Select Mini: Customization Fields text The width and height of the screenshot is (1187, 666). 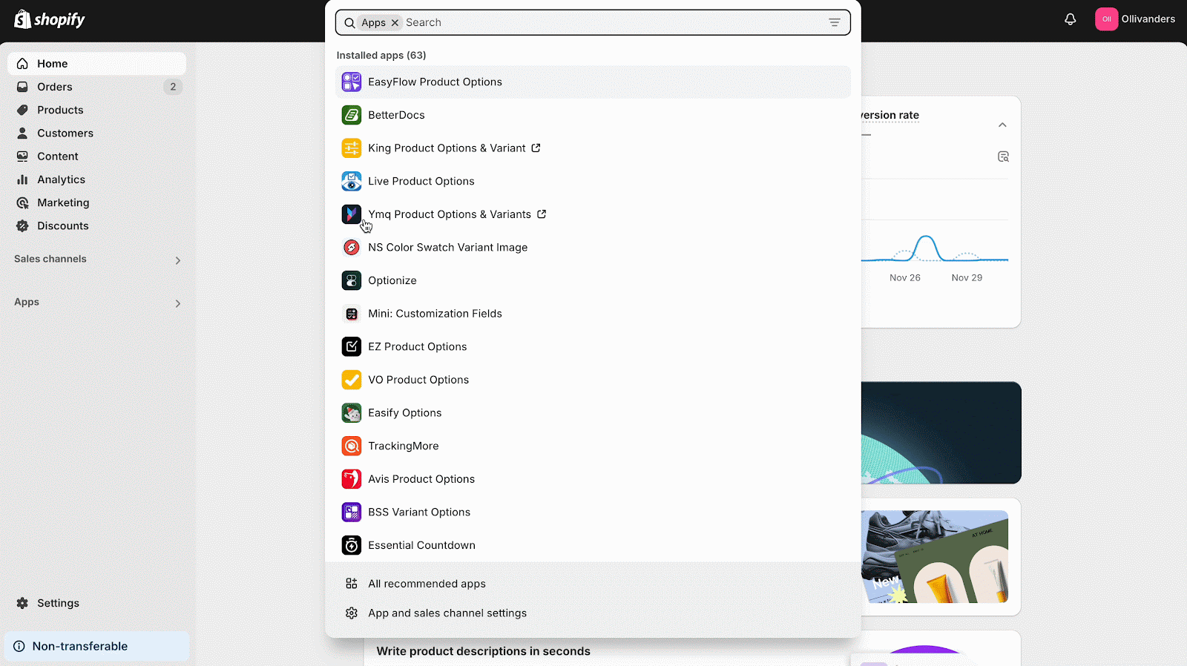coord(435,314)
